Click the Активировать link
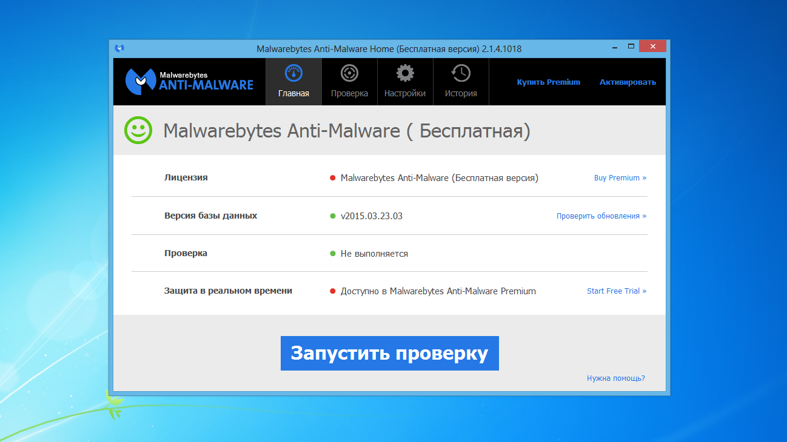787x442 pixels. [x=628, y=82]
